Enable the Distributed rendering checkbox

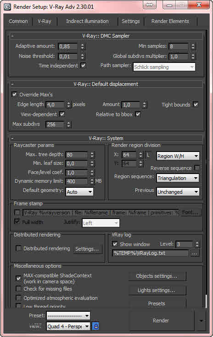point(19,248)
